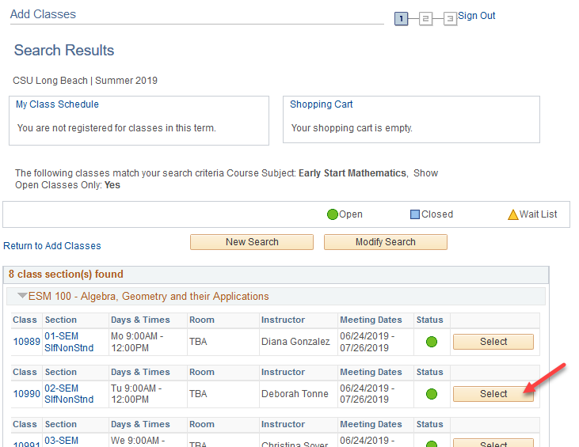Click step 1 indicator icon
Screen dimensions: 579x447
[401, 18]
